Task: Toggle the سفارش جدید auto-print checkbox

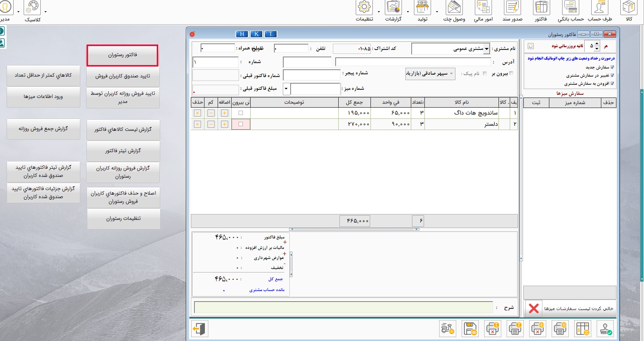Action: pyautogui.click(x=612, y=67)
